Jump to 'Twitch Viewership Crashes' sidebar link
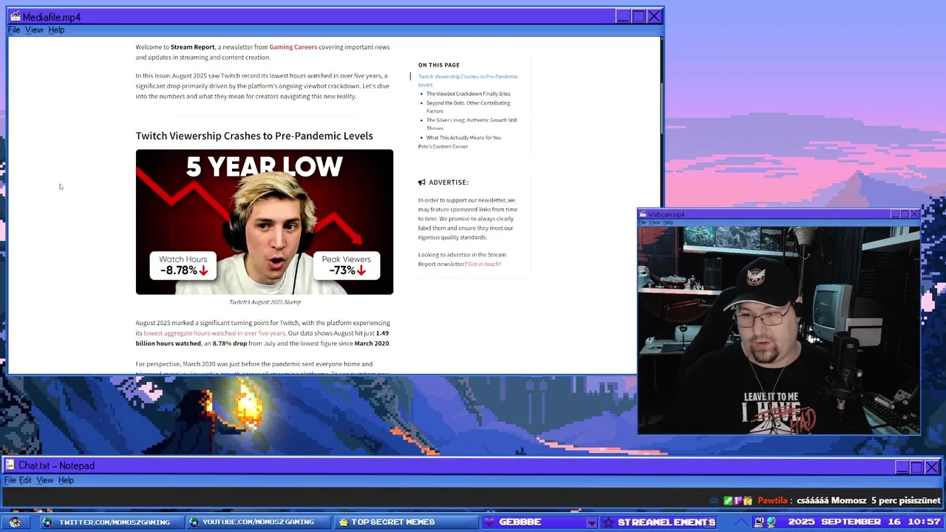946x532 pixels. [468, 81]
